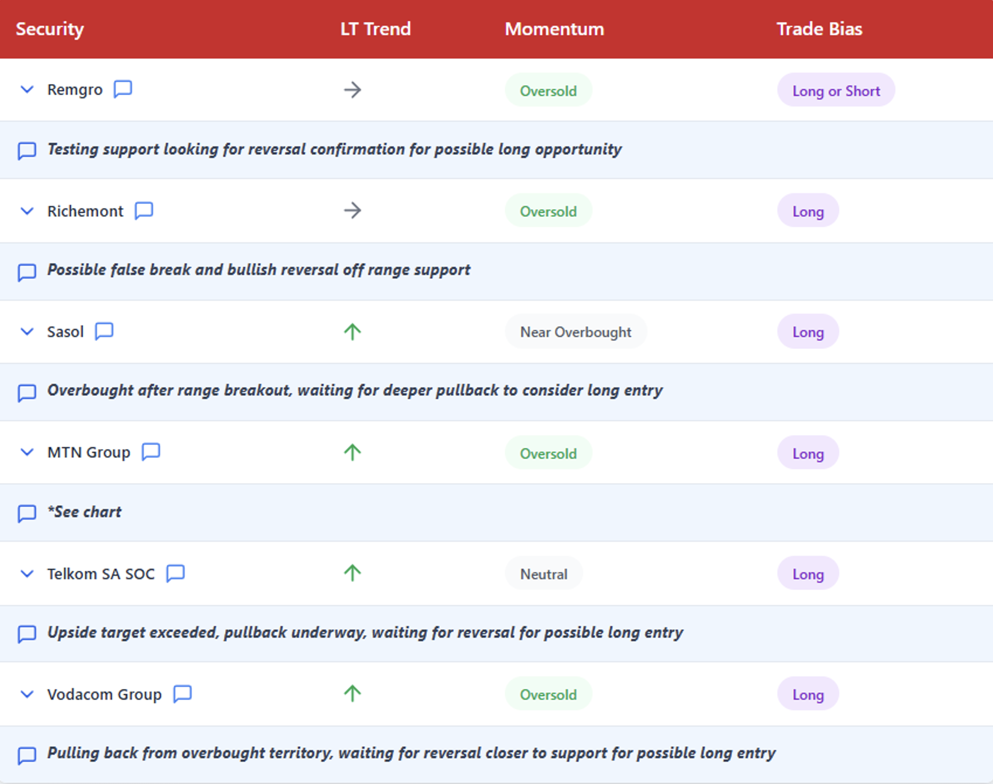The image size is (993, 784).
Task: Click the Sasol upward LT Trend arrow
Action: tap(352, 332)
